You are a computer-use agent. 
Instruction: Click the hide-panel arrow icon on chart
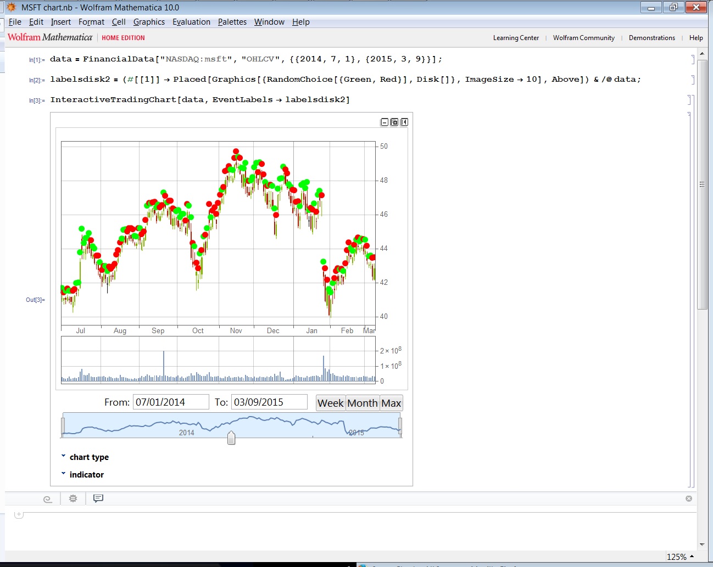point(404,122)
